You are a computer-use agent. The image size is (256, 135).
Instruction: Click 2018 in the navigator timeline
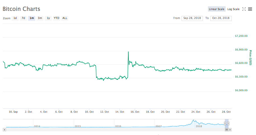click(199, 126)
